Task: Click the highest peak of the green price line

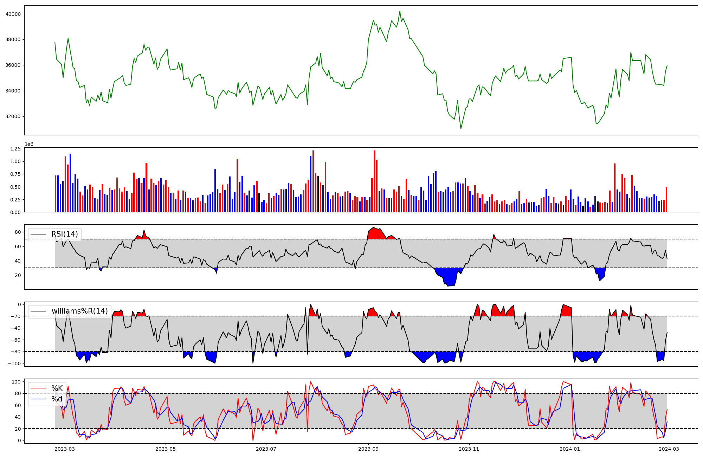Action: pyautogui.click(x=400, y=12)
